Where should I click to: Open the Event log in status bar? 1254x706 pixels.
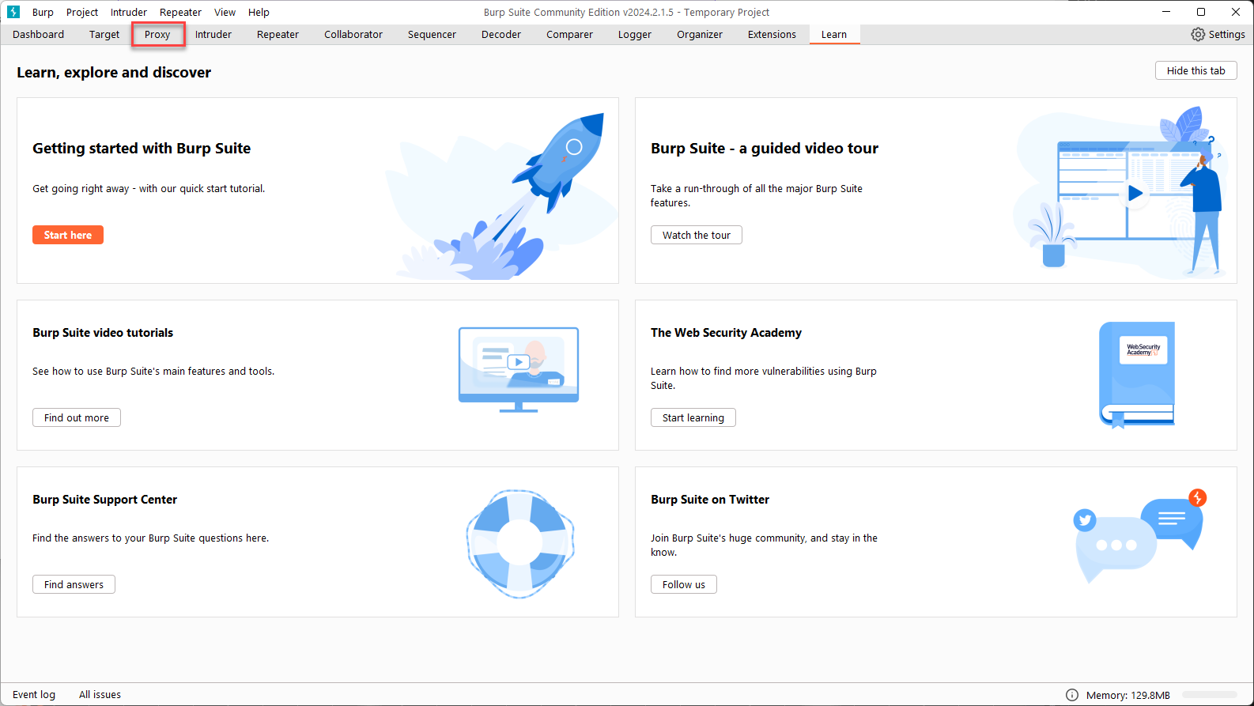coord(34,694)
